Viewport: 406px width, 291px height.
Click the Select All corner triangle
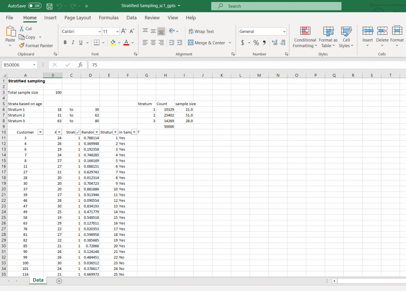click(4, 75)
